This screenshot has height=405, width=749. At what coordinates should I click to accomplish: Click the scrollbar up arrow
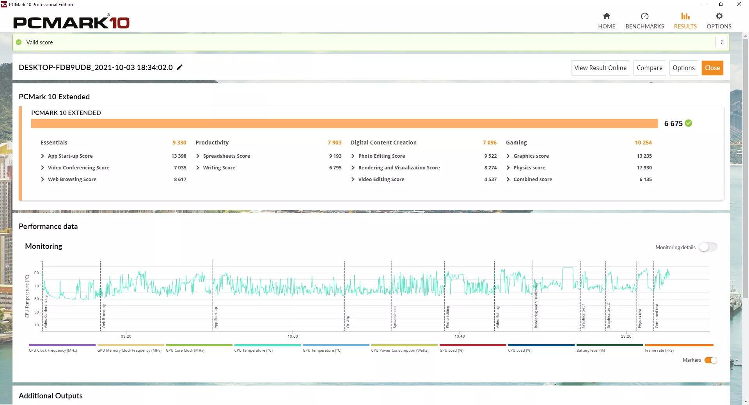coord(745,36)
